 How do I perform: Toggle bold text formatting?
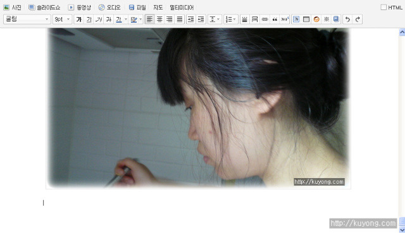pos(79,20)
